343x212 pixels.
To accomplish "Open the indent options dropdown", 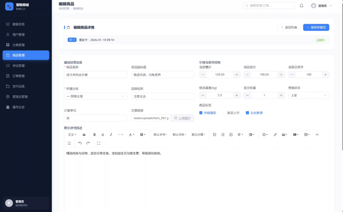I will pos(251,134).
